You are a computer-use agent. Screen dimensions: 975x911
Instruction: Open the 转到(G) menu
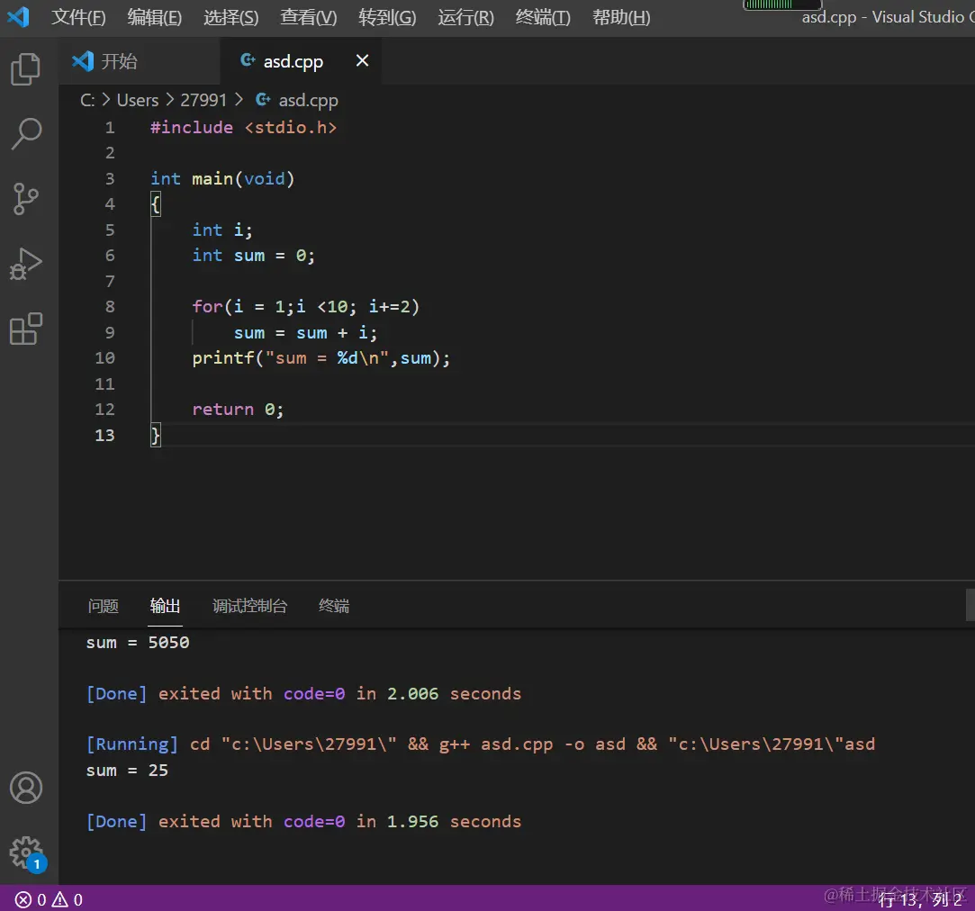pyautogui.click(x=387, y=17)
